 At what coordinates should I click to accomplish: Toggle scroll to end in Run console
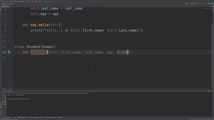[5, 100]
